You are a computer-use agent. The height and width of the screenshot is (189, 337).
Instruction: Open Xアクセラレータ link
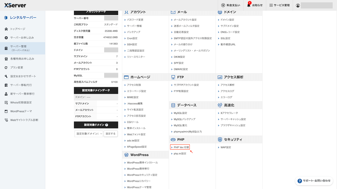click(x=229, y=113)
